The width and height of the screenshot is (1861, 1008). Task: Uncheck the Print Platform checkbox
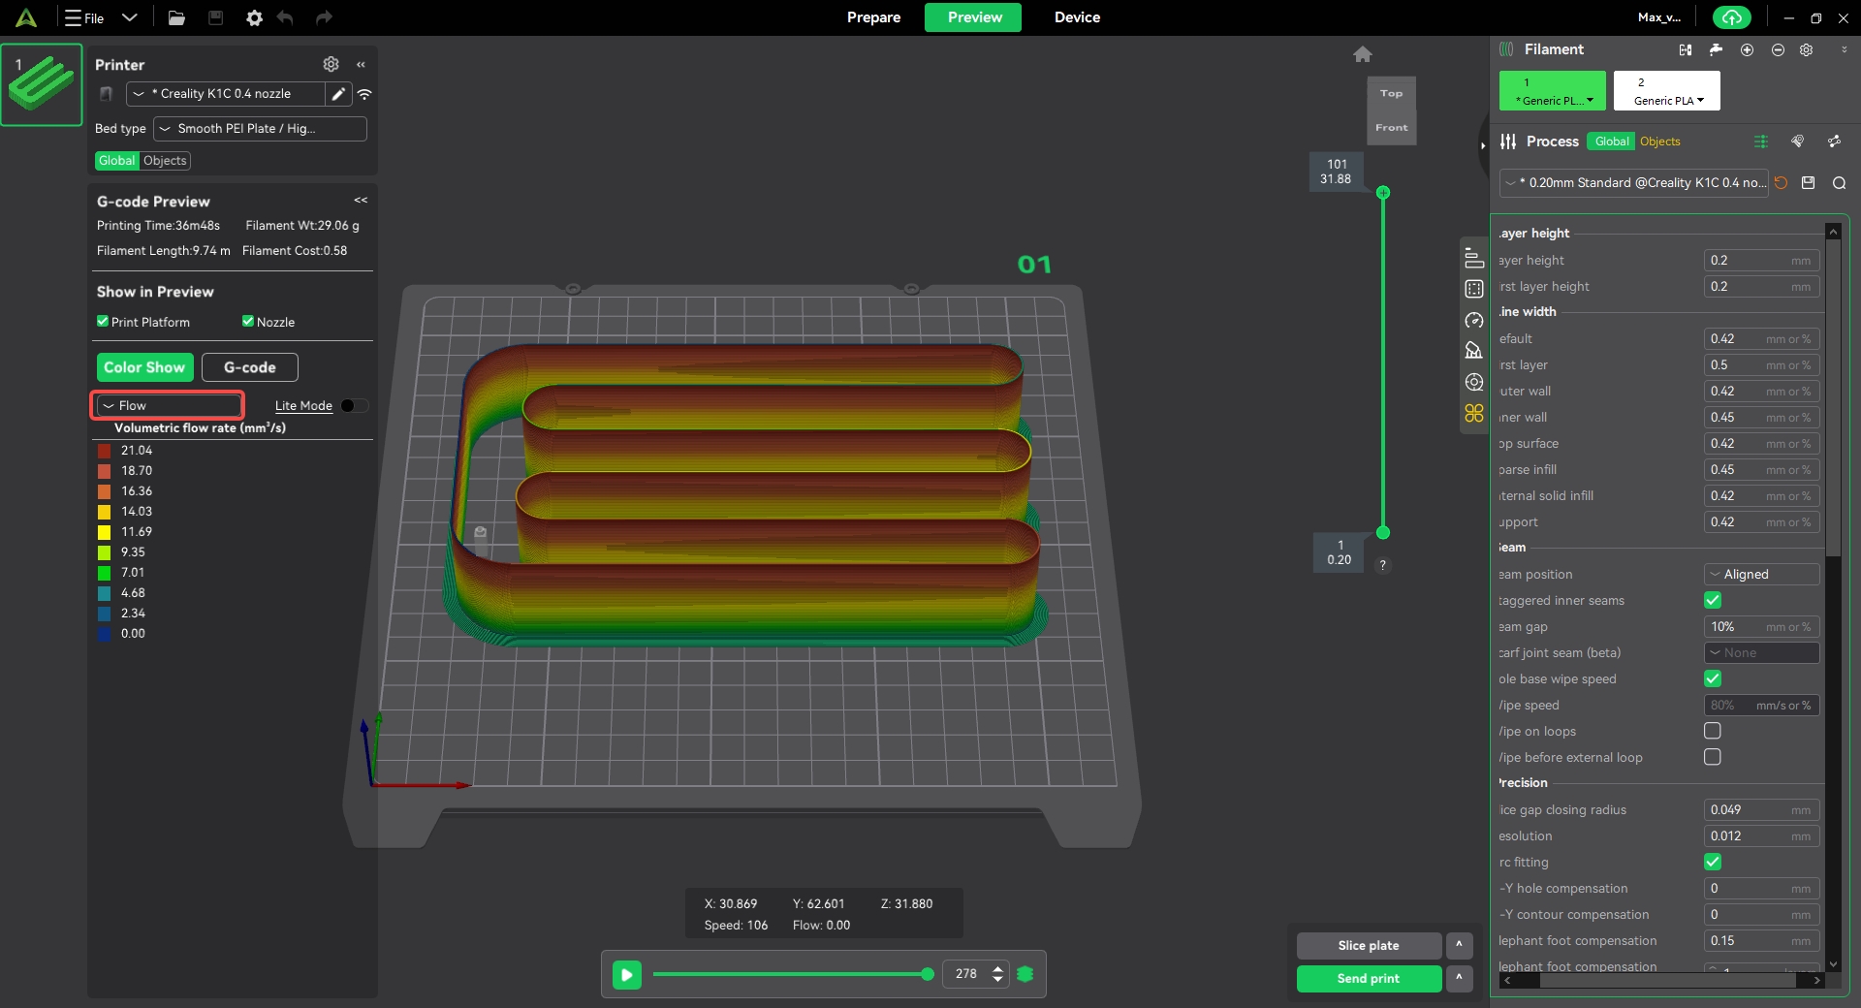coord(103,322)
